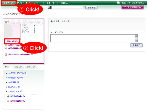Click 画像を変更する link
Image resolution: width=148 pixels, height=111 pixels.
coord(12,41)
